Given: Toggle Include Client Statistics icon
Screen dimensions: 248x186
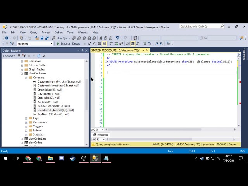Looking at the screenshot, I should [121, 44].
